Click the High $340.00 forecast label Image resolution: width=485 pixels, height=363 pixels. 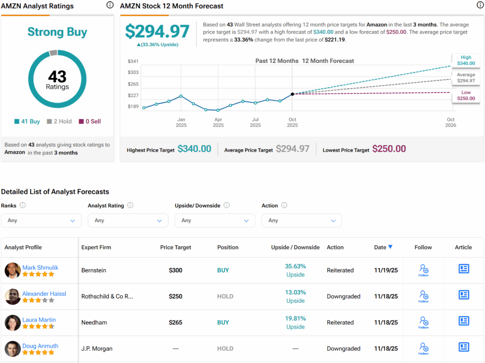point(466,60)
